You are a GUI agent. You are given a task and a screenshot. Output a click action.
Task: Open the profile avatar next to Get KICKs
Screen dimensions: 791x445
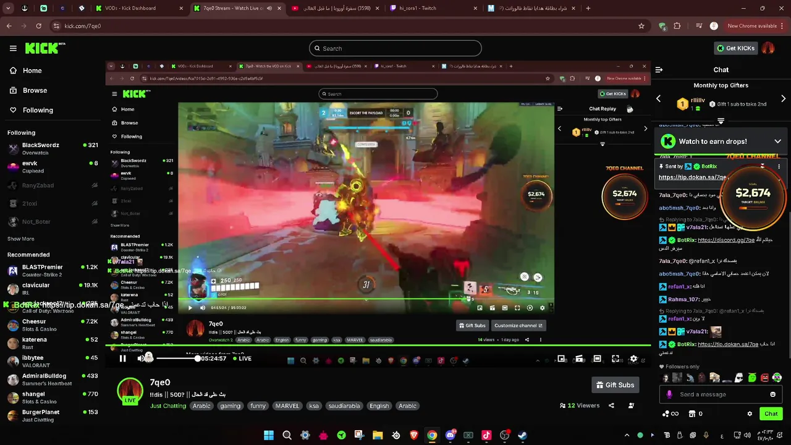pyautogui.click(x=768, y=48)
